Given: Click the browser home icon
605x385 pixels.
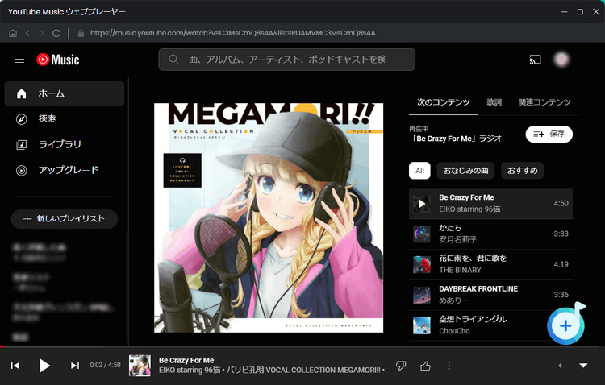Looking at the screenshot, I should pyautogui.click(x=13, y=33).
